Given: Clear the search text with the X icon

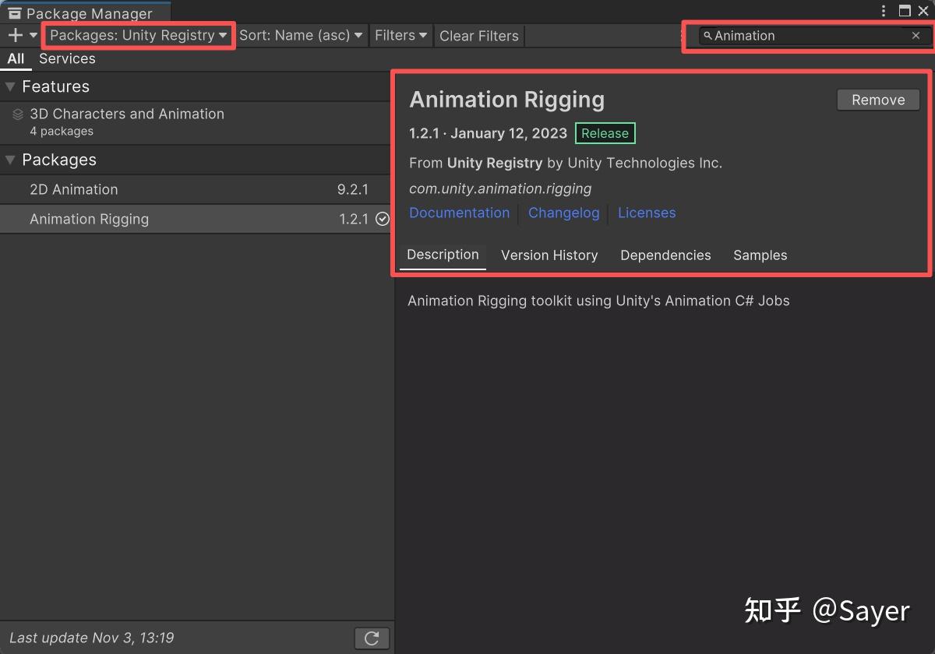Looking at the screenshot, I should 916,35.
